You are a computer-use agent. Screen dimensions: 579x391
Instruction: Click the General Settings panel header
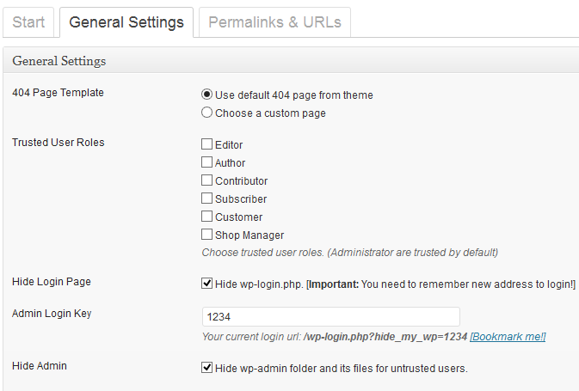59,61
